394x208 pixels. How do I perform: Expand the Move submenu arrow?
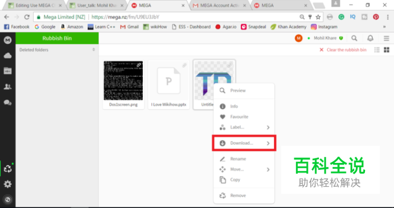[268, 169]
